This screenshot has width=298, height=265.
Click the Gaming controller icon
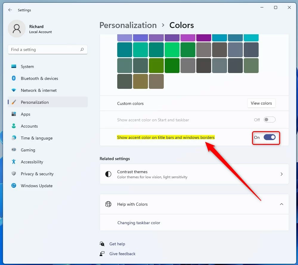click(x=14, y=150)
